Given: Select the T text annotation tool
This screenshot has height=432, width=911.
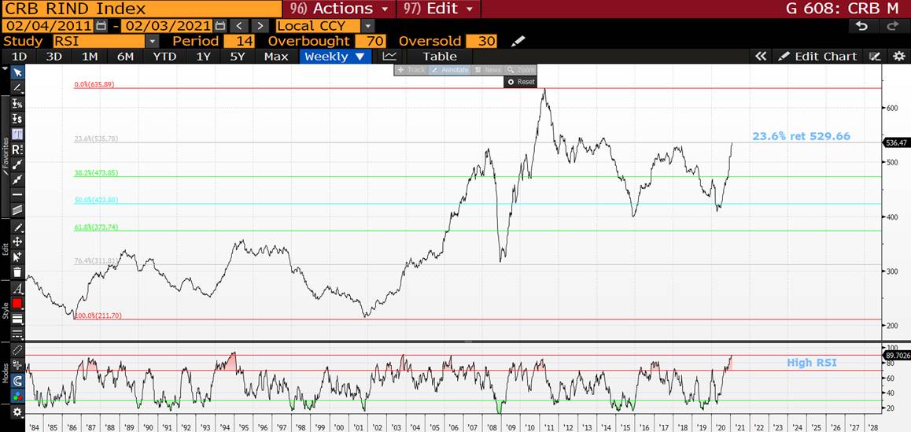Looking at the screenshot, I should click(x=17, y=134).
